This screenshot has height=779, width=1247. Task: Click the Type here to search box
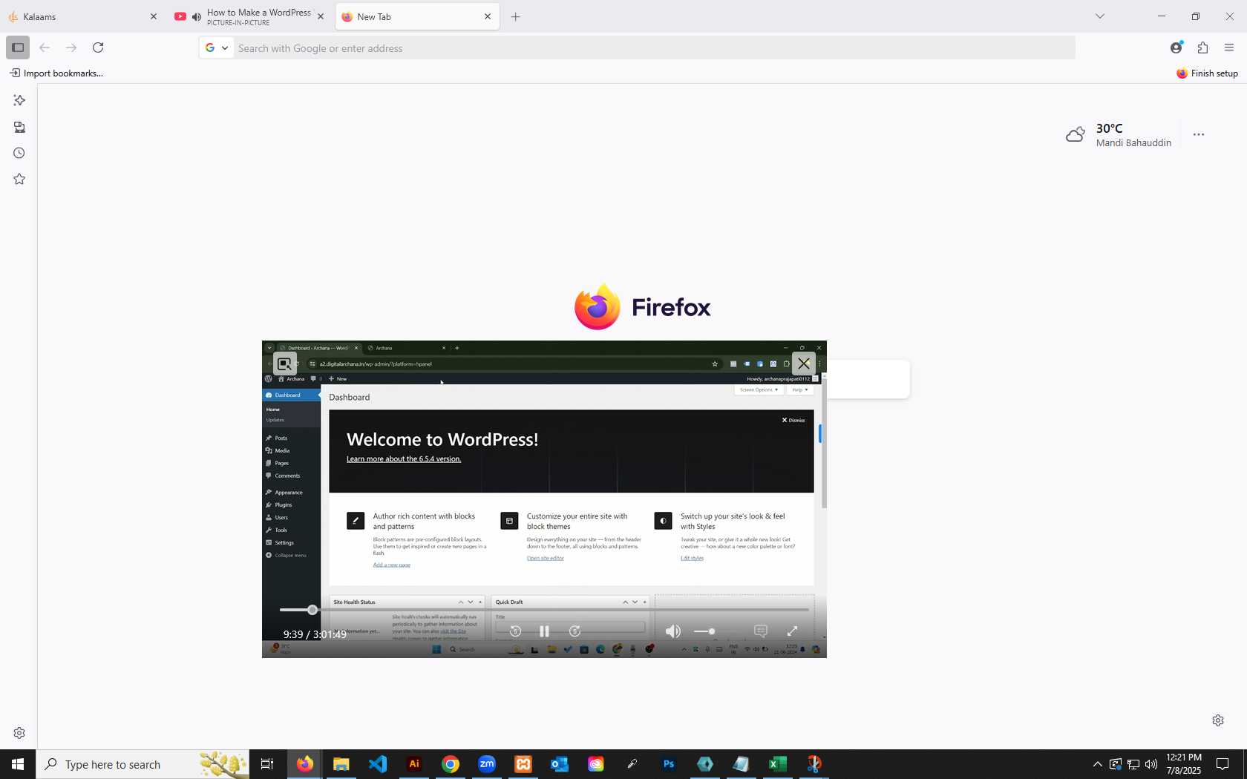tap(143, 764)
